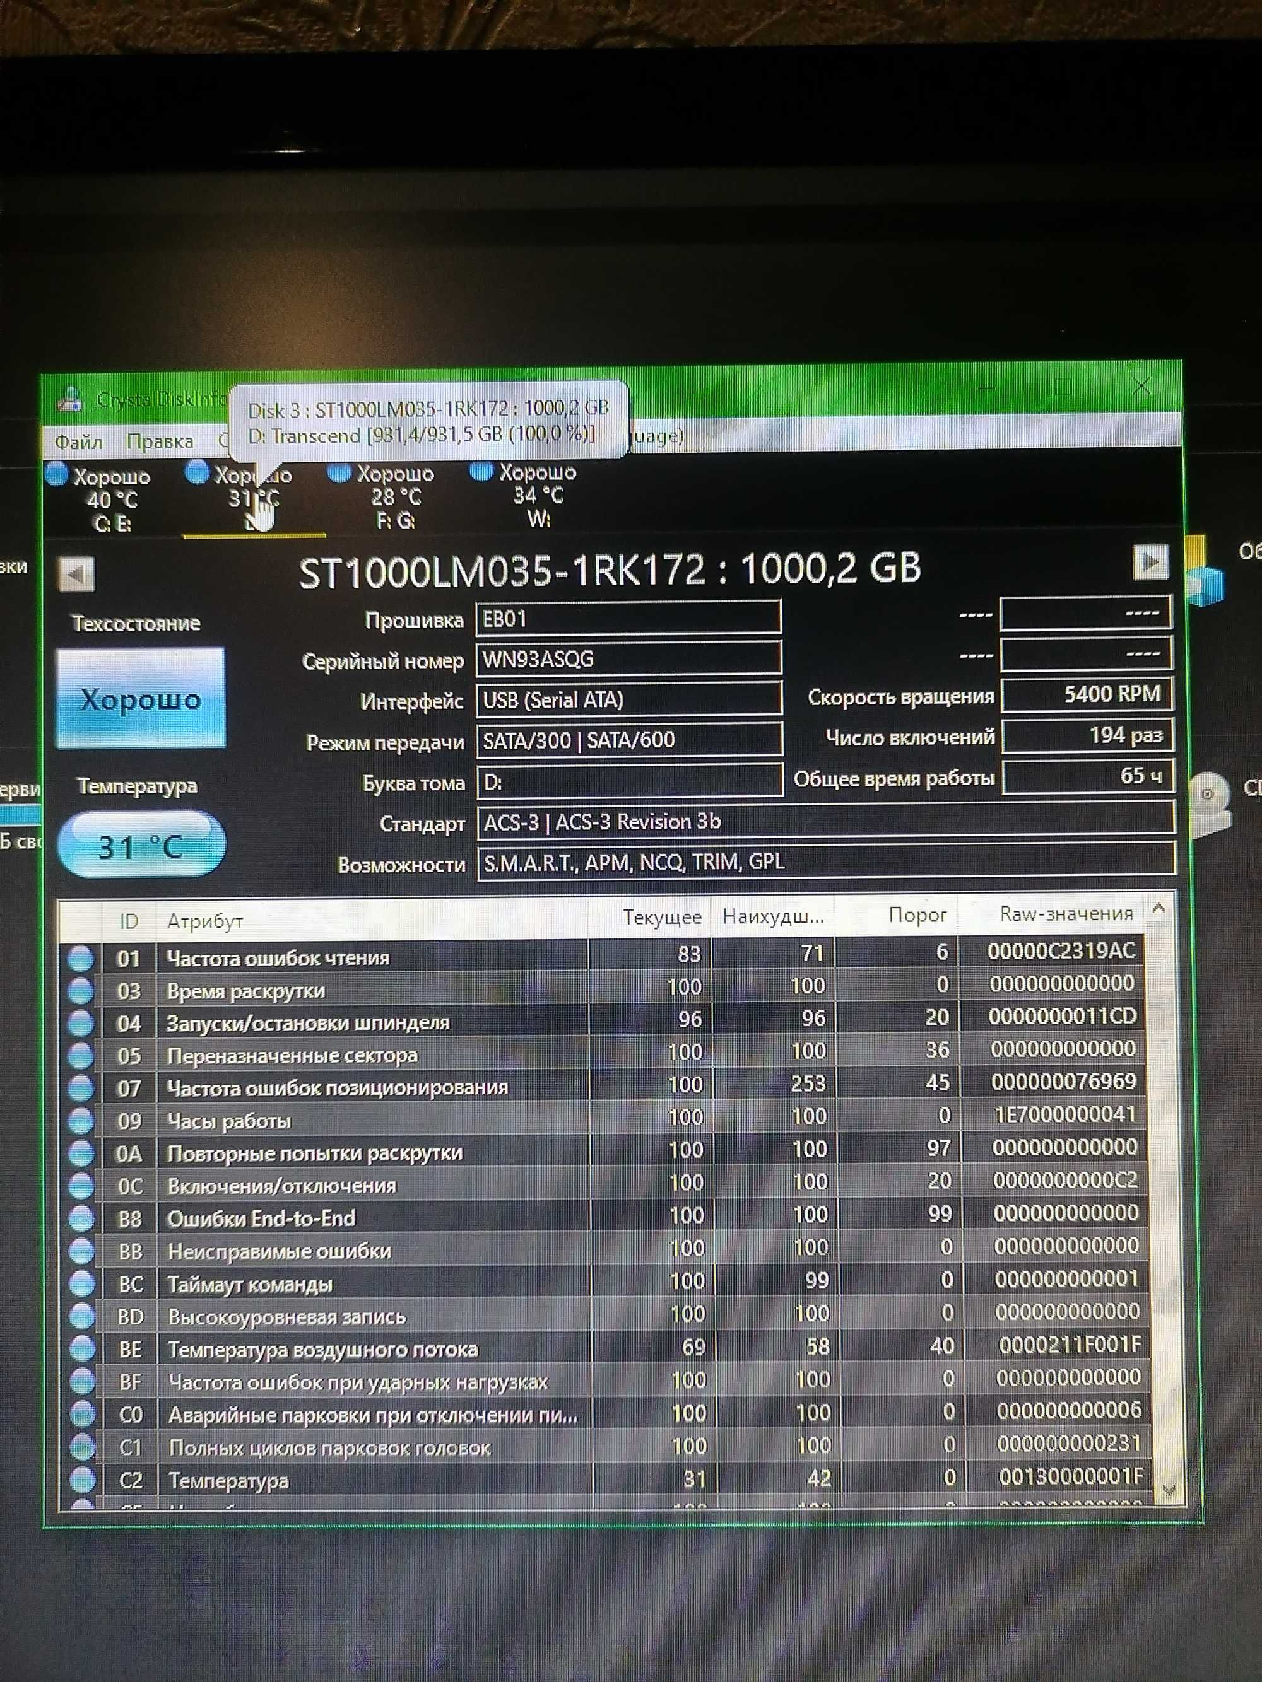
Task: Minimize the CrystalDiskInfo window
Action: [x=986, y=388]
